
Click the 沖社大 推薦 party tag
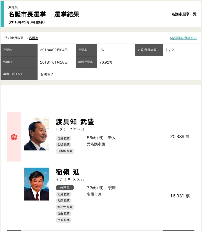coord(65,207)
